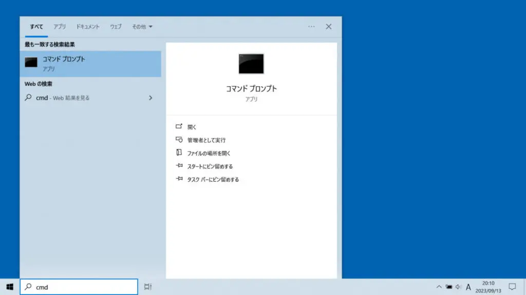526x295 pixels.
Task: Choose タスク バーにピン留めする
Action: 213,179
